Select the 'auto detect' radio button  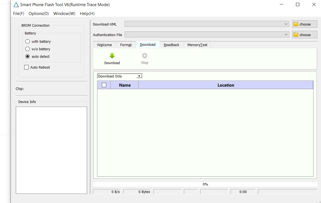28,56
